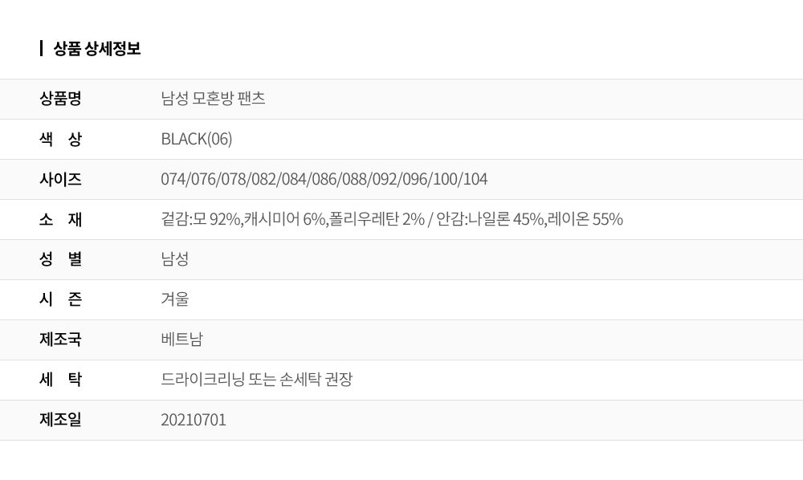Click the 색 상 row label
This screenshot has width=803, height=480.
60,139
